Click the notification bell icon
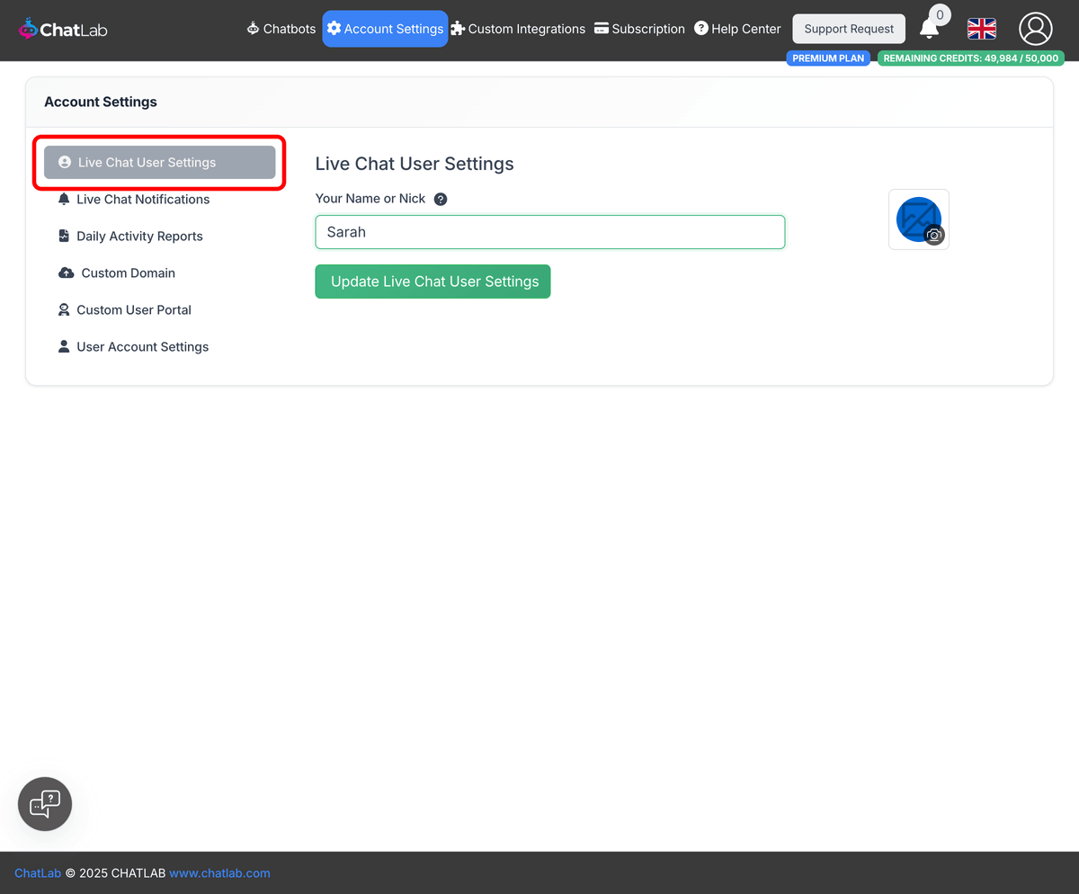Screen dimensions: 1079x894 click(931, 31)
